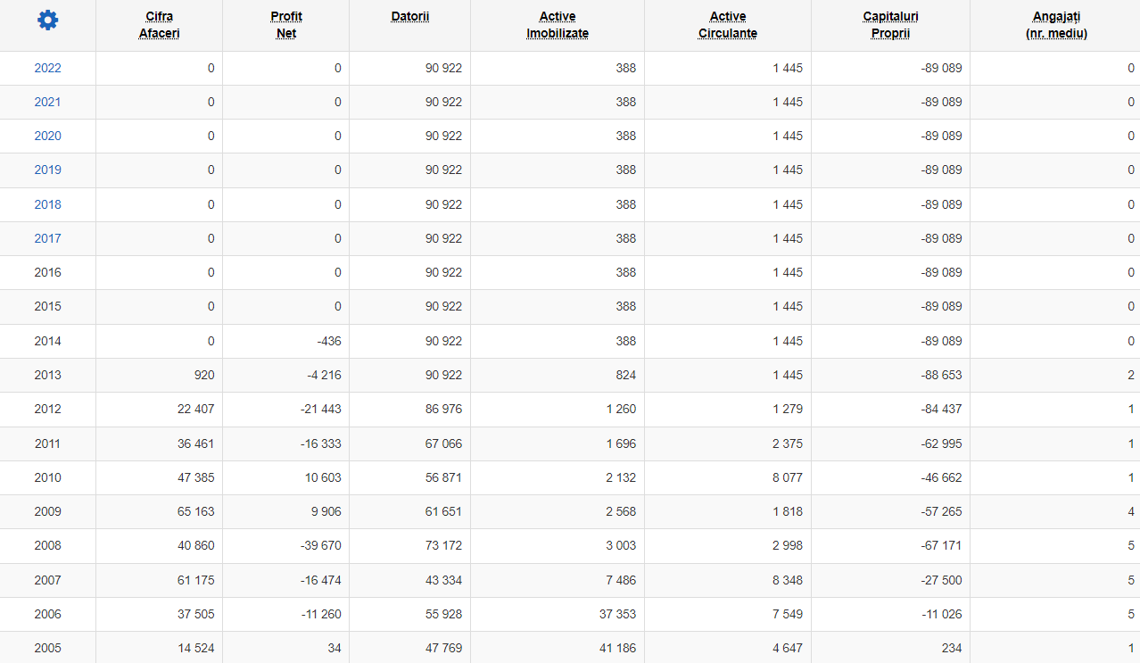Select the 2013 turnover value 920
1140x663 pixels.
click(x=203, y=375)
